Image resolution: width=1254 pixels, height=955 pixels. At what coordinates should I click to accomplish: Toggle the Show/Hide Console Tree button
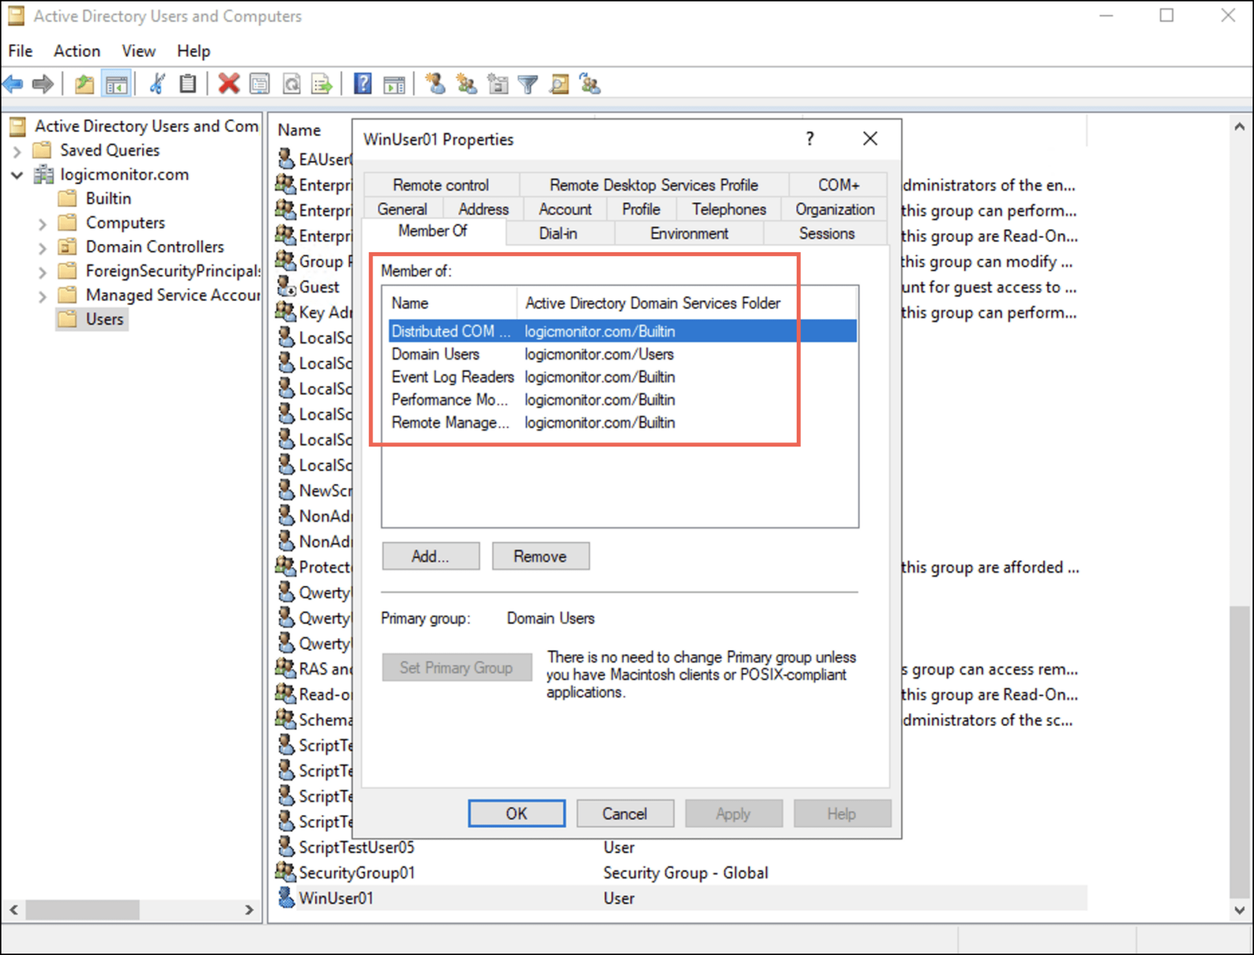click(117, 82)
